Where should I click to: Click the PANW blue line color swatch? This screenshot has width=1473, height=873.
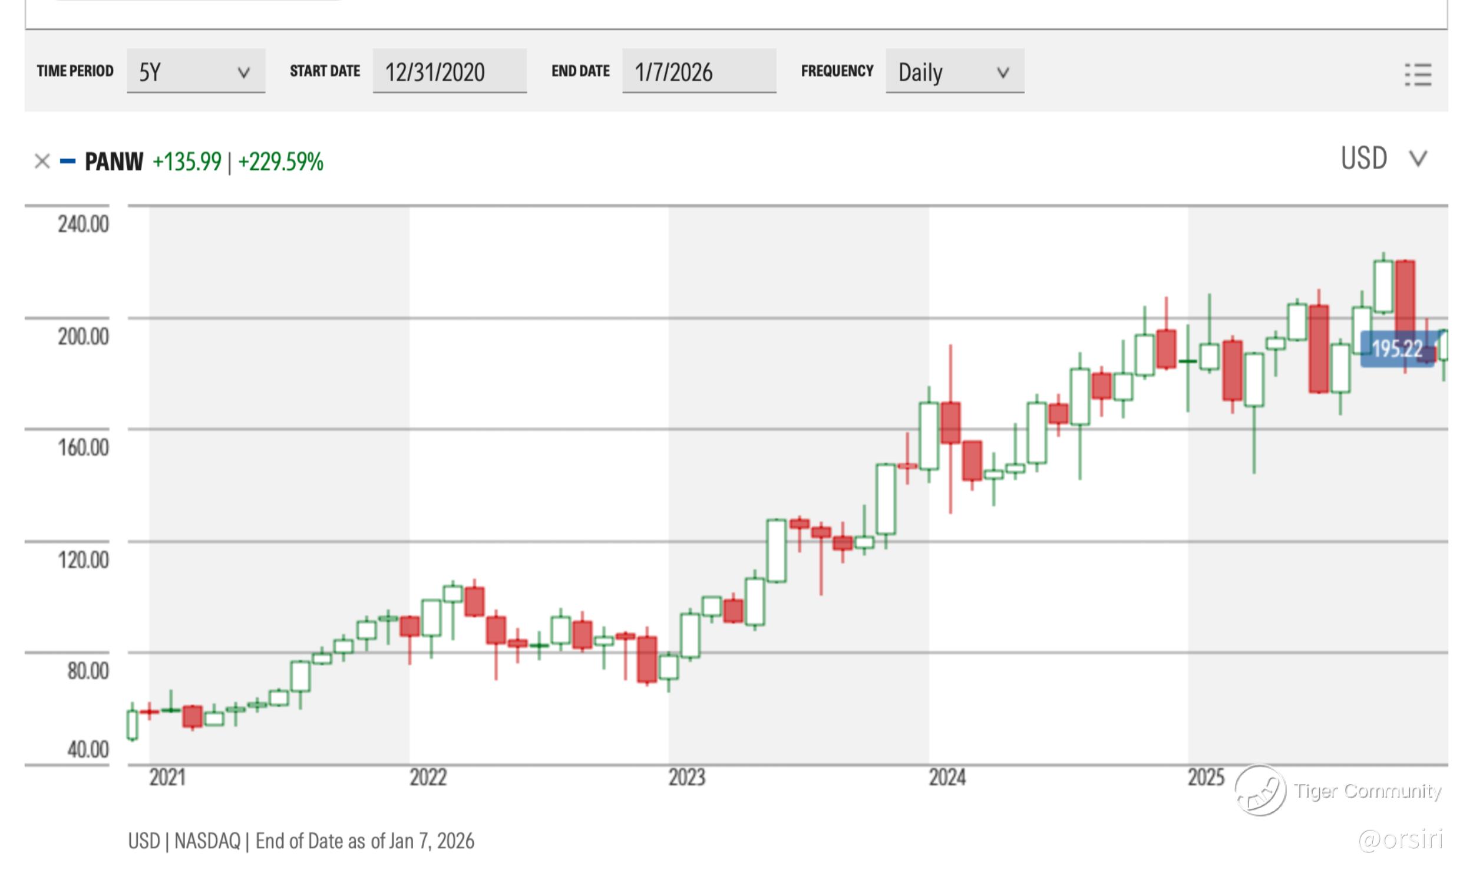coord(68,161)
